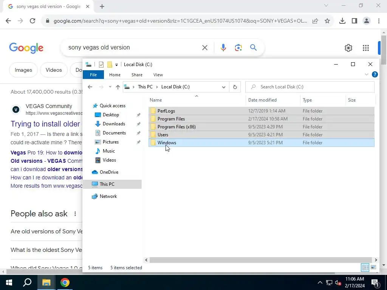Open Chrome side panel
Screen dimensions: 387x290
coord(354,21)
